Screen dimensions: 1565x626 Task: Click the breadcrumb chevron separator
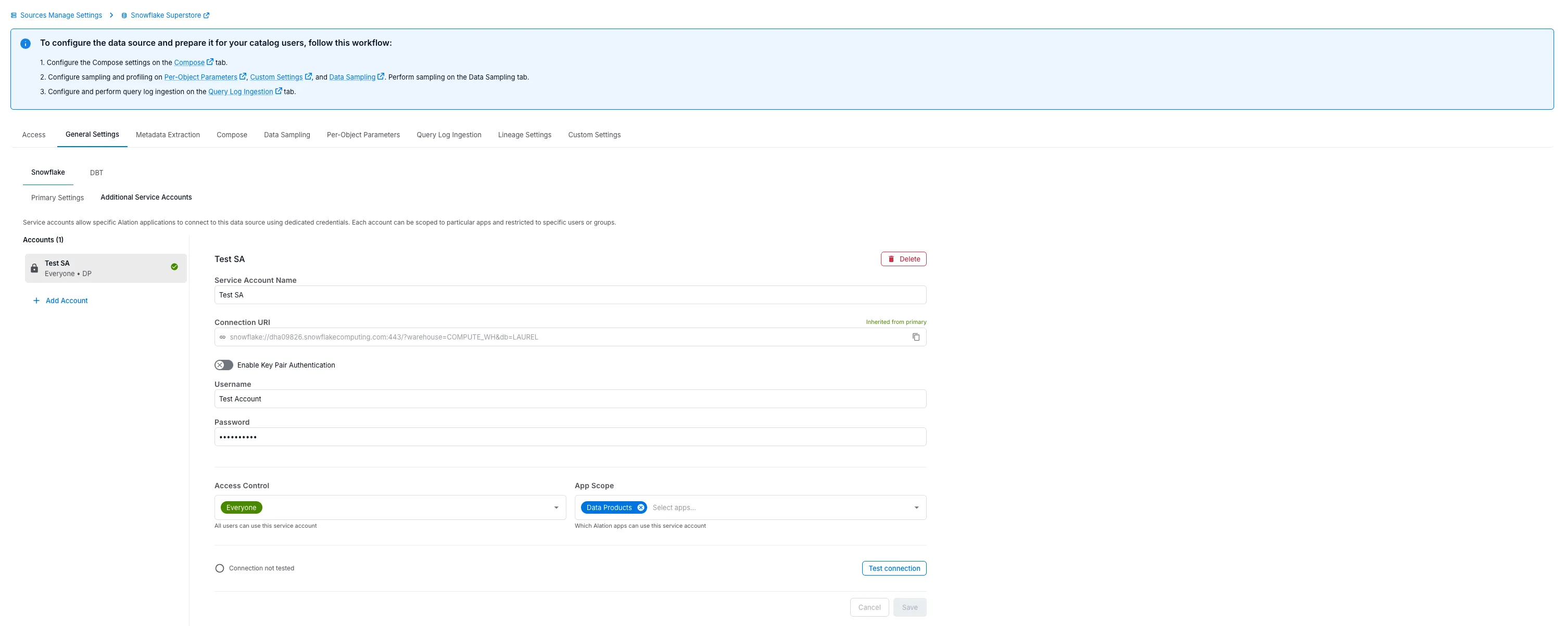(x=112, y=15)
